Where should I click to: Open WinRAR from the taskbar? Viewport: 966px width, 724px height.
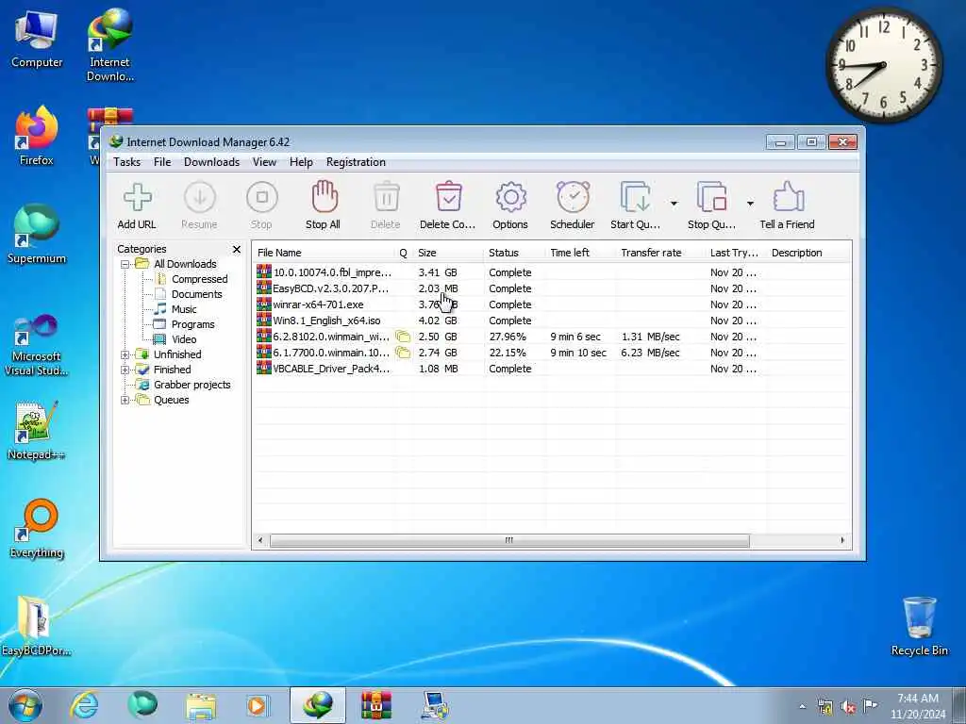pos(375,705)
